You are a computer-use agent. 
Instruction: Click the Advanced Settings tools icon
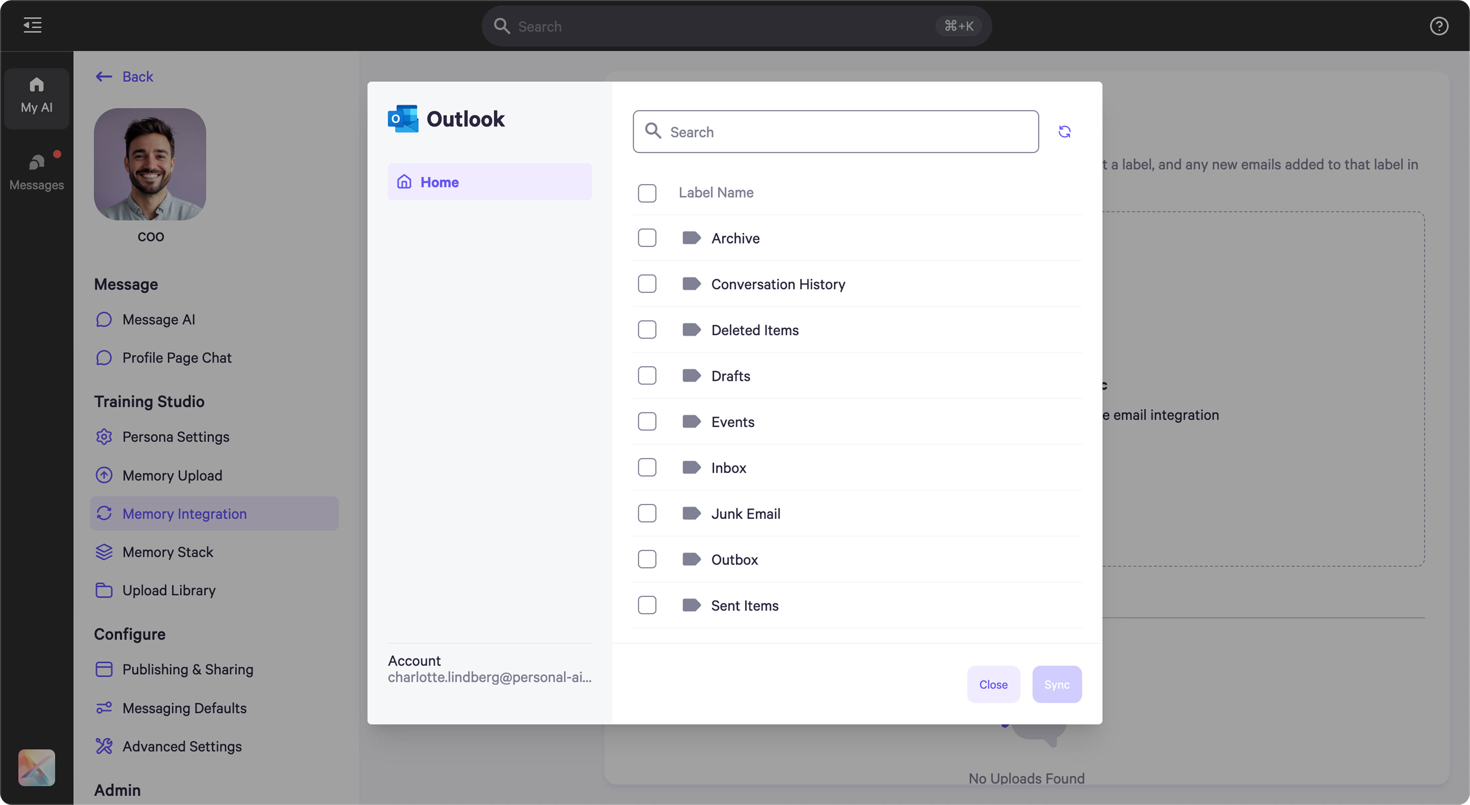[x=103, y=746]
